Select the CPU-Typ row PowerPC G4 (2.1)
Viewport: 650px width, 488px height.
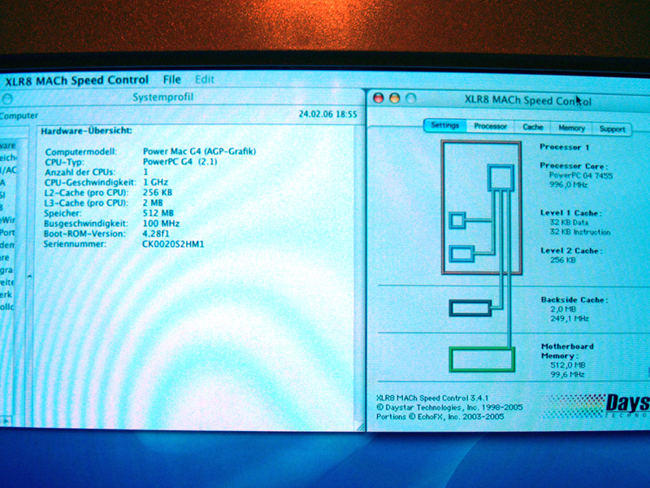(x=131, y=162)
